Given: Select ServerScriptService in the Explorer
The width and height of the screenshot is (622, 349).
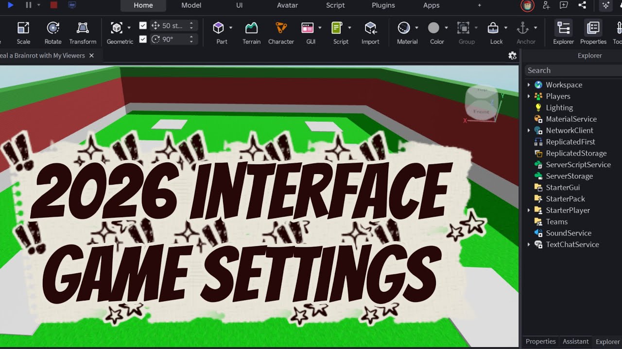Looking at the screenshot, I should click(x=578, y=165).
